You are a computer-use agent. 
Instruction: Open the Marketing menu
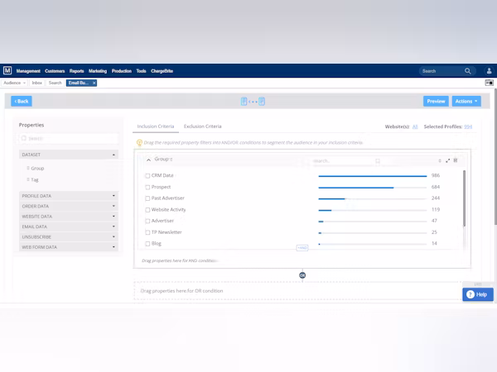[x=99, y=71]
